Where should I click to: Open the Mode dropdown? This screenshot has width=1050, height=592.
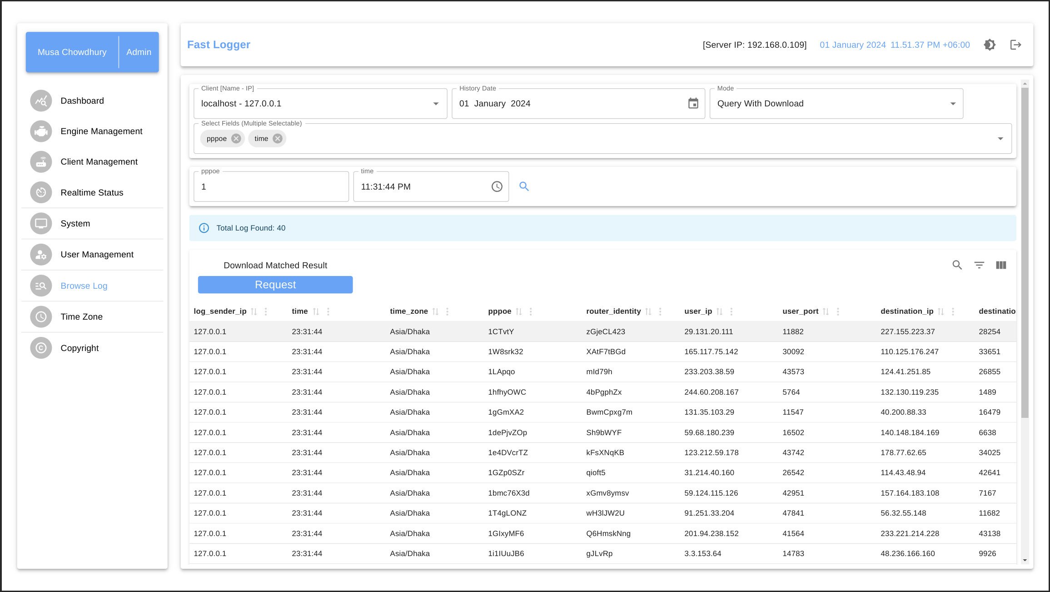coord(953,104)
